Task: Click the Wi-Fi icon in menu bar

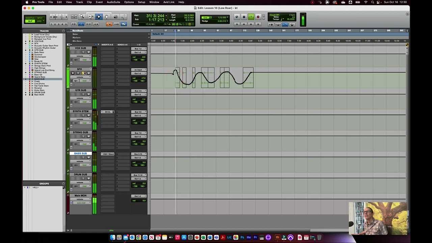Action: [x=366, y=2]
